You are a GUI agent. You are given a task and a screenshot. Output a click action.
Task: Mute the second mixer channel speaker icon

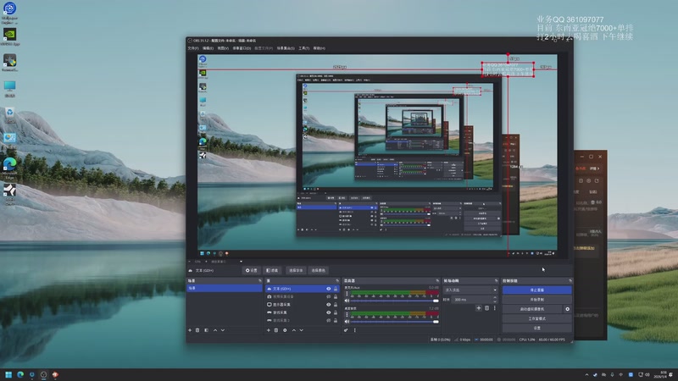pyautogui.click(x=347, y=322)
